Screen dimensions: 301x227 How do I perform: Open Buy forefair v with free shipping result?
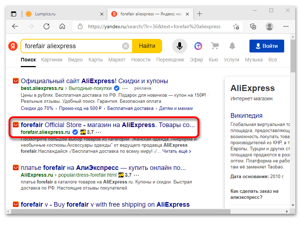105,205
